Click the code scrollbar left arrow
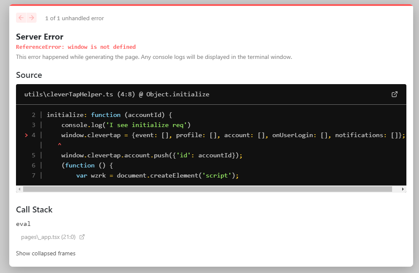Image resolution: width=419 pixels, height=273 pixels. pos(19,189)
